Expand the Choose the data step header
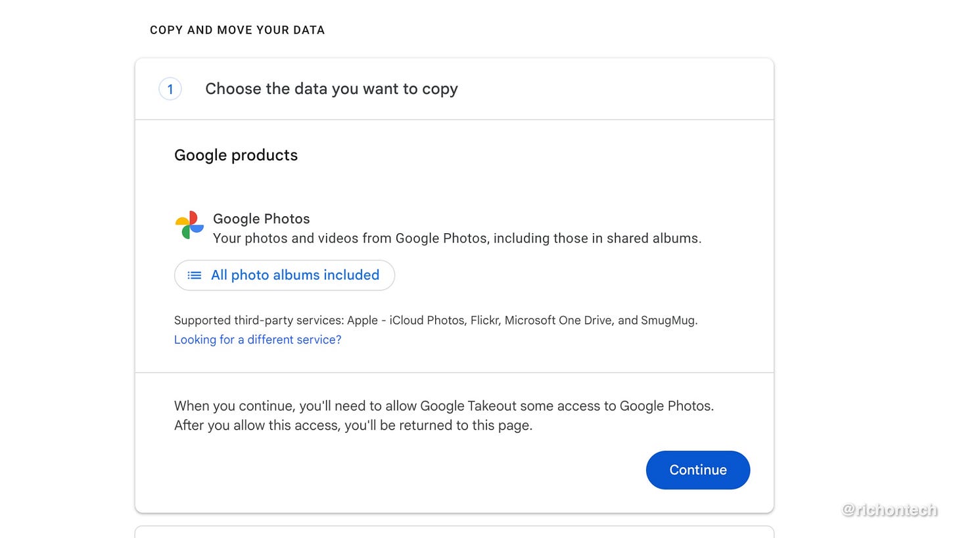 click(x=331, y=89)
